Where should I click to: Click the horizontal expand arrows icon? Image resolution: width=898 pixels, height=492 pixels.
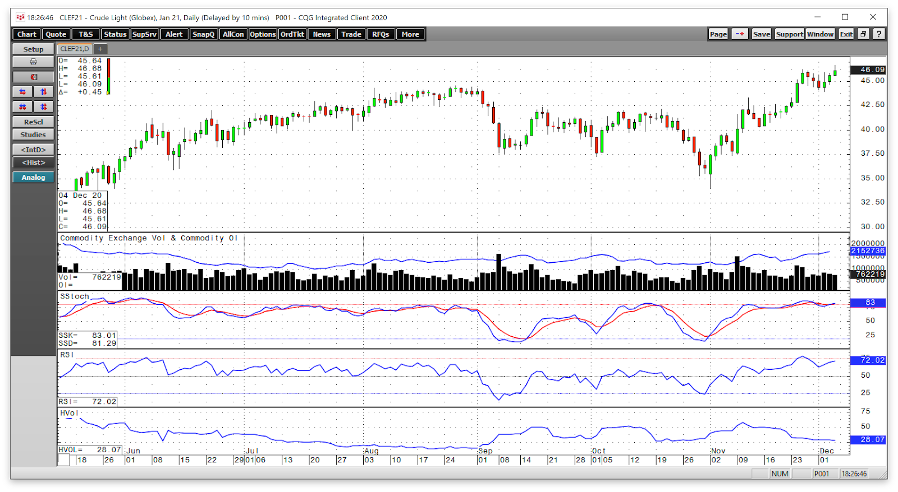tap(22, 92)
